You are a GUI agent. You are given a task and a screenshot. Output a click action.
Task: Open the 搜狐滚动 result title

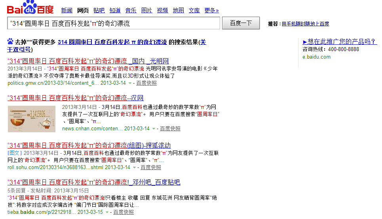click(89, 145)
